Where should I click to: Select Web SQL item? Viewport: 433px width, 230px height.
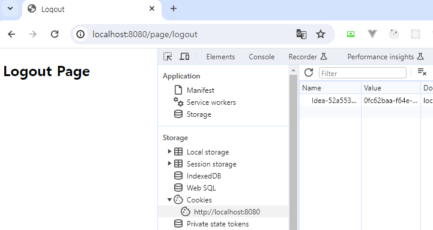coord(201,188)
